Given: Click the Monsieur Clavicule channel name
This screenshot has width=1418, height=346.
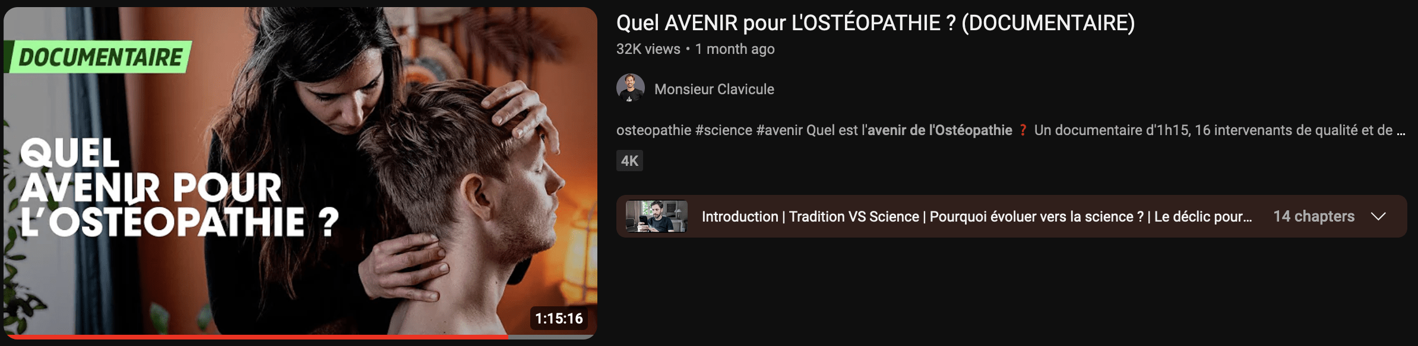Looking at the screenshot, I should (714, 89).
